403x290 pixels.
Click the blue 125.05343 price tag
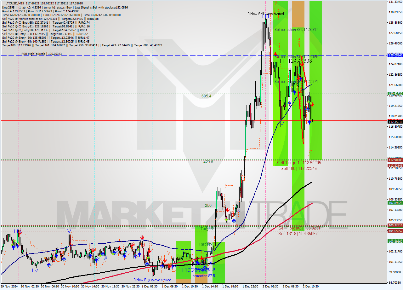click(395, 55)
